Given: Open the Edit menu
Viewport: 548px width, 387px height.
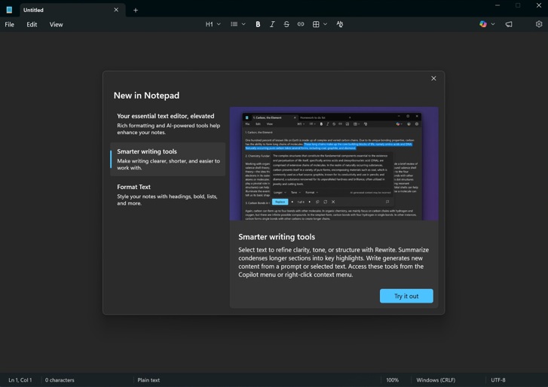Looking at the screenshot, I should coord(32,24).
